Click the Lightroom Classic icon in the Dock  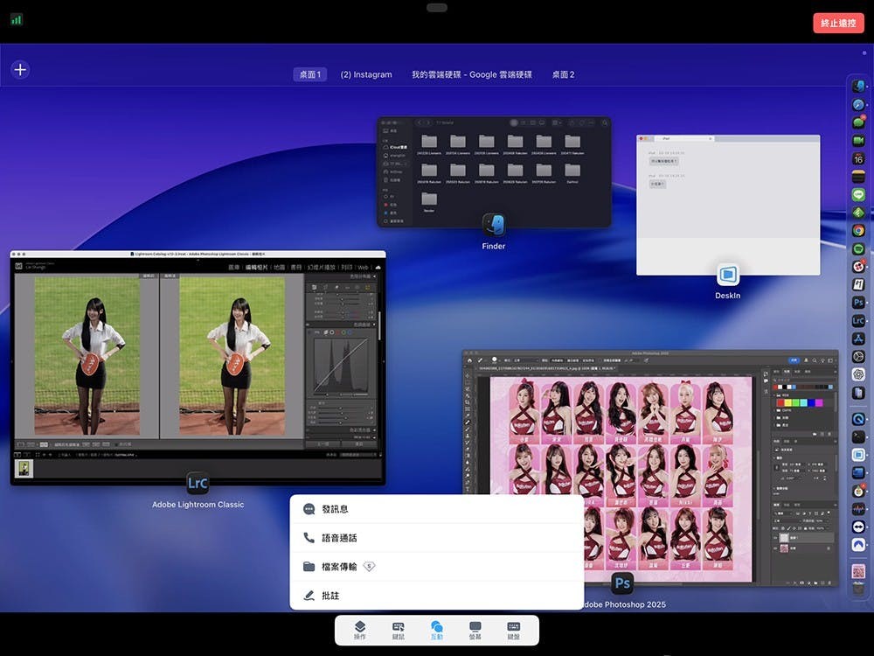(858, 321)
